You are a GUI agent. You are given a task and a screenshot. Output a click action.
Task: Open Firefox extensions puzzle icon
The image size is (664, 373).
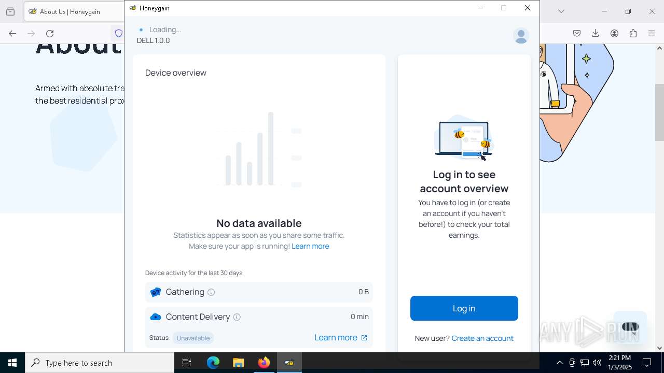coord(633,33)
